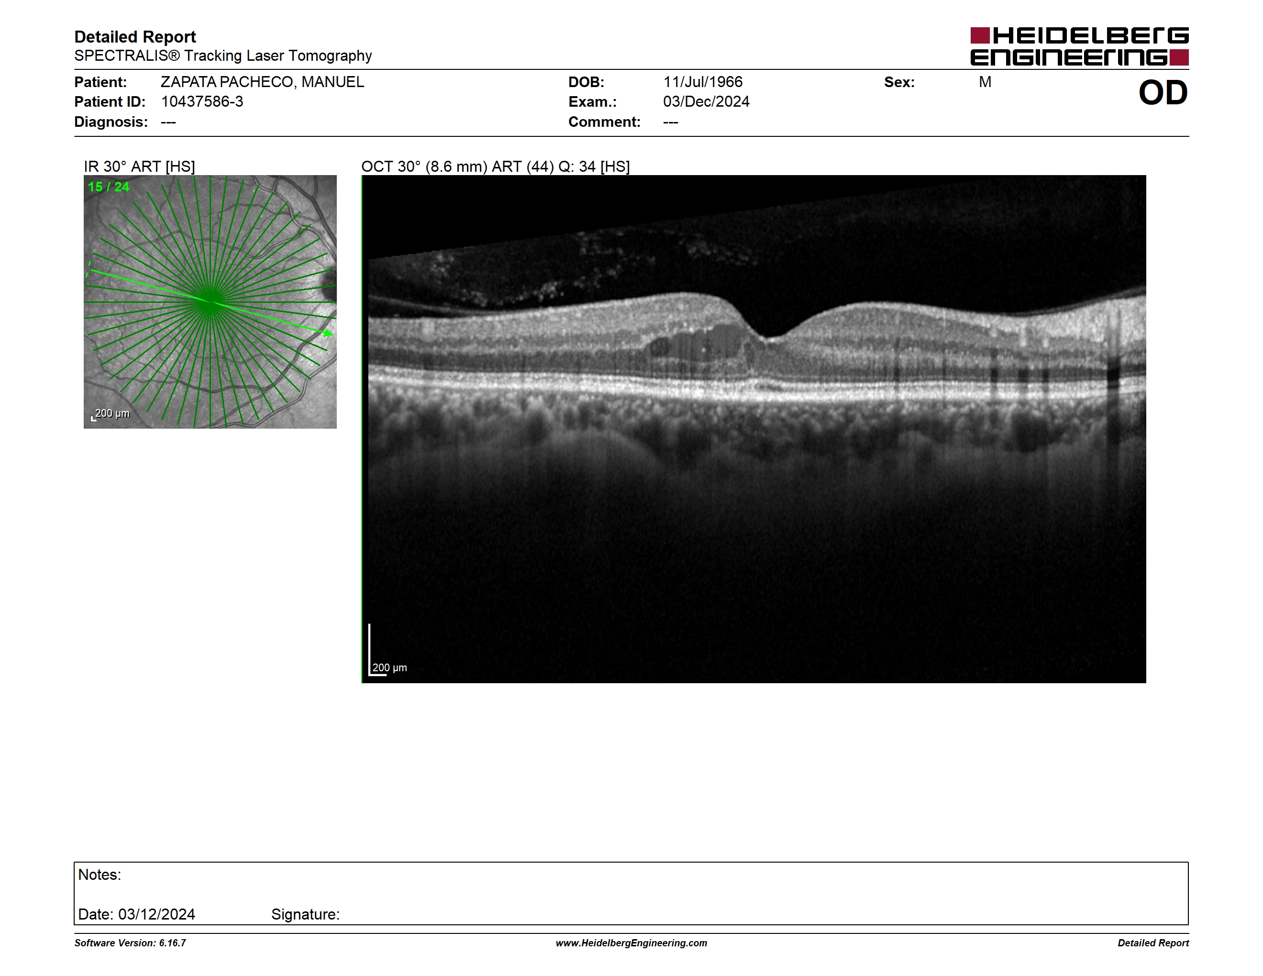This screenshot has width=1263, height=976.
Task: Click the IR fundus image thumbnail
Action: pyautogui.click(x=210, y=302)
